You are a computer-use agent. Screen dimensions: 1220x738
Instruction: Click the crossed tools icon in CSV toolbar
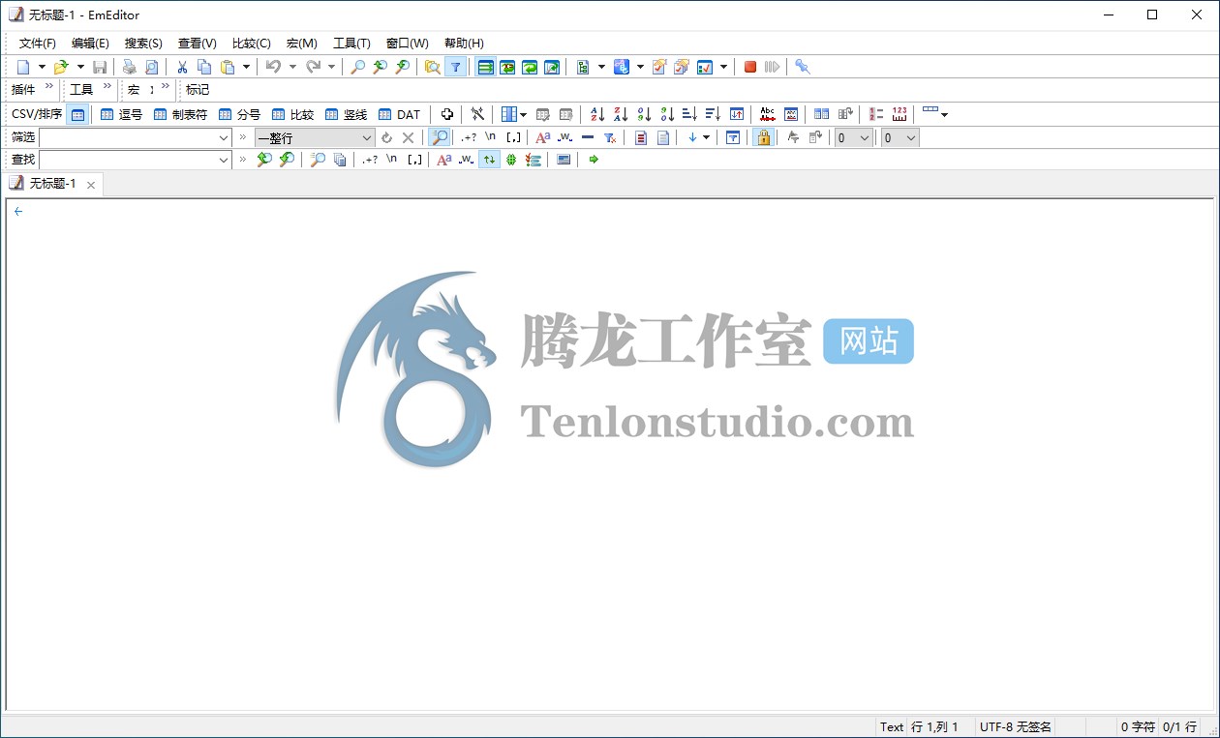pos(477,114)
